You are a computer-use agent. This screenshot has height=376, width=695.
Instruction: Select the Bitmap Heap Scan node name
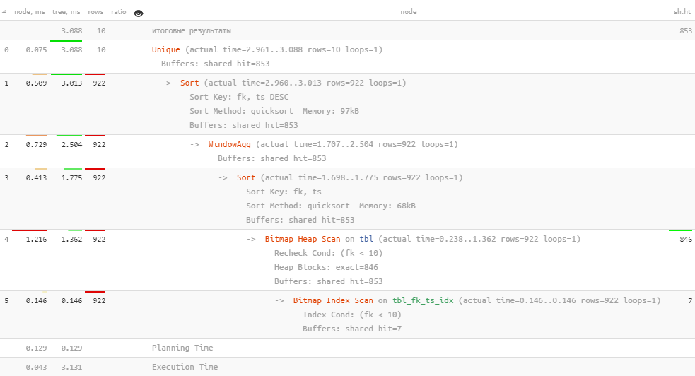[x=303, y=239]
